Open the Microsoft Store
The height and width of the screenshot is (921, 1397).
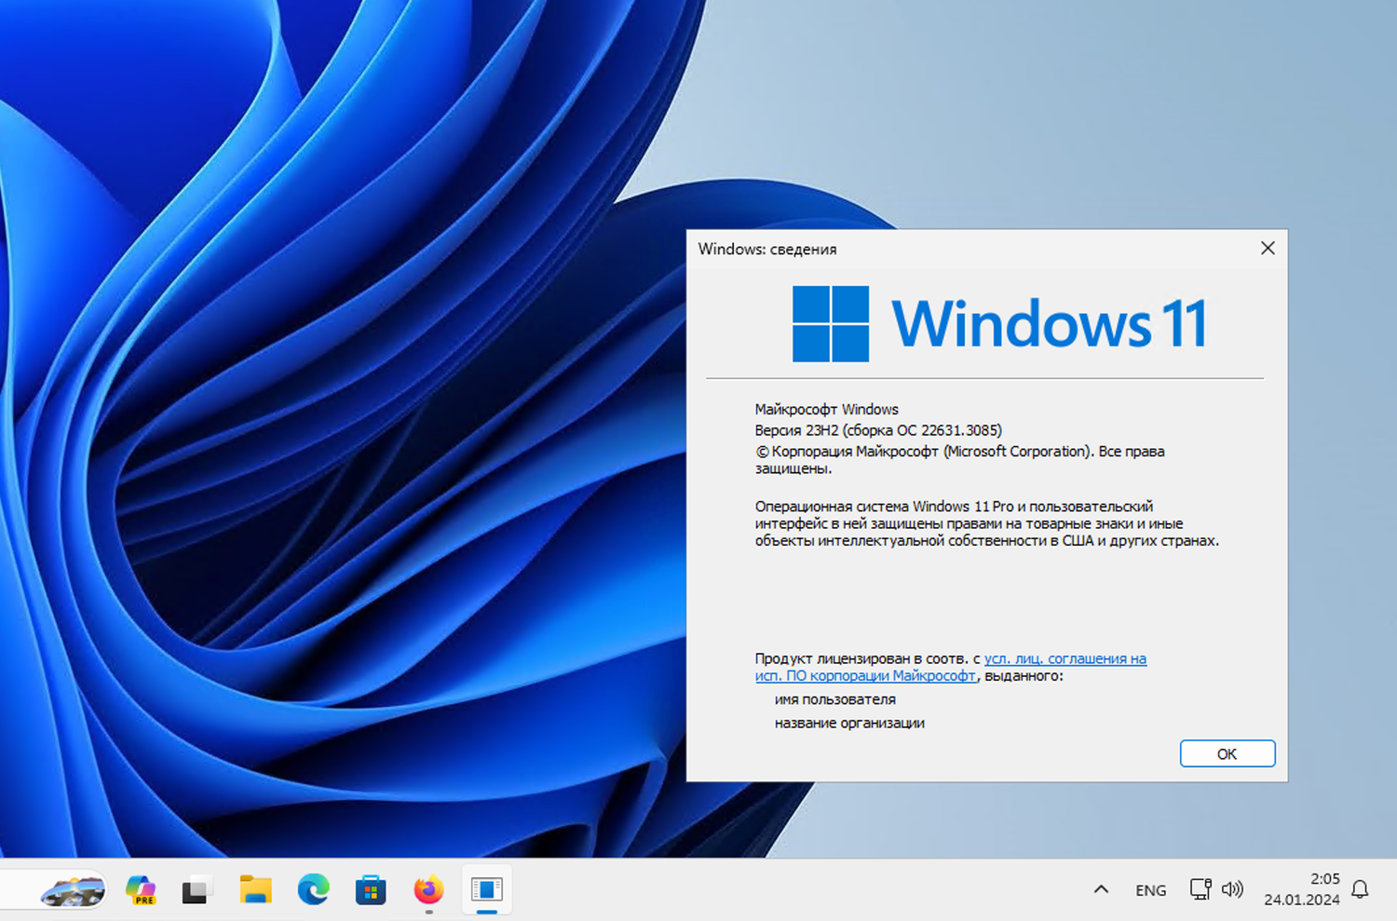point(371,890)
